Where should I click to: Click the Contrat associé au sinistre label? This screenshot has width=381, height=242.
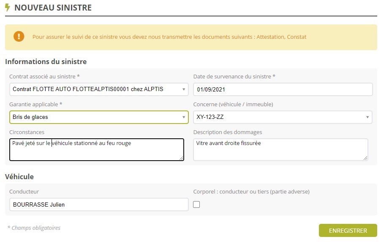pos(44,76)
